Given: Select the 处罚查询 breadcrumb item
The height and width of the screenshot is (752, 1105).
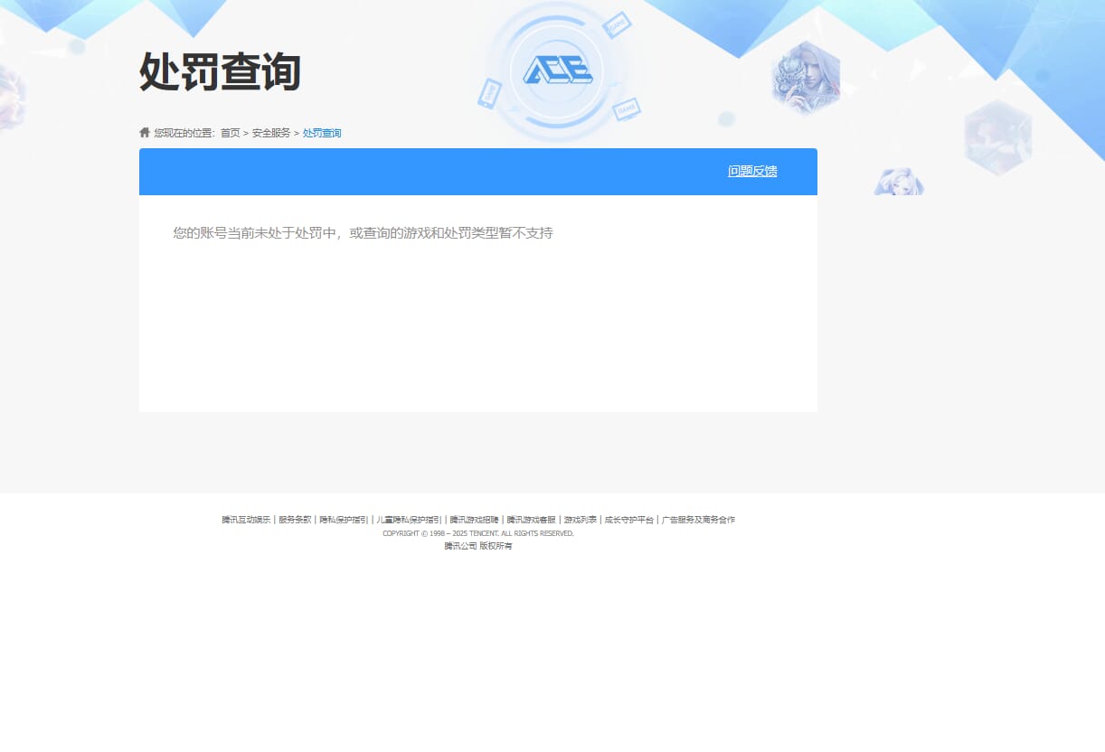Looking at the screenshot, I should 321,132.
